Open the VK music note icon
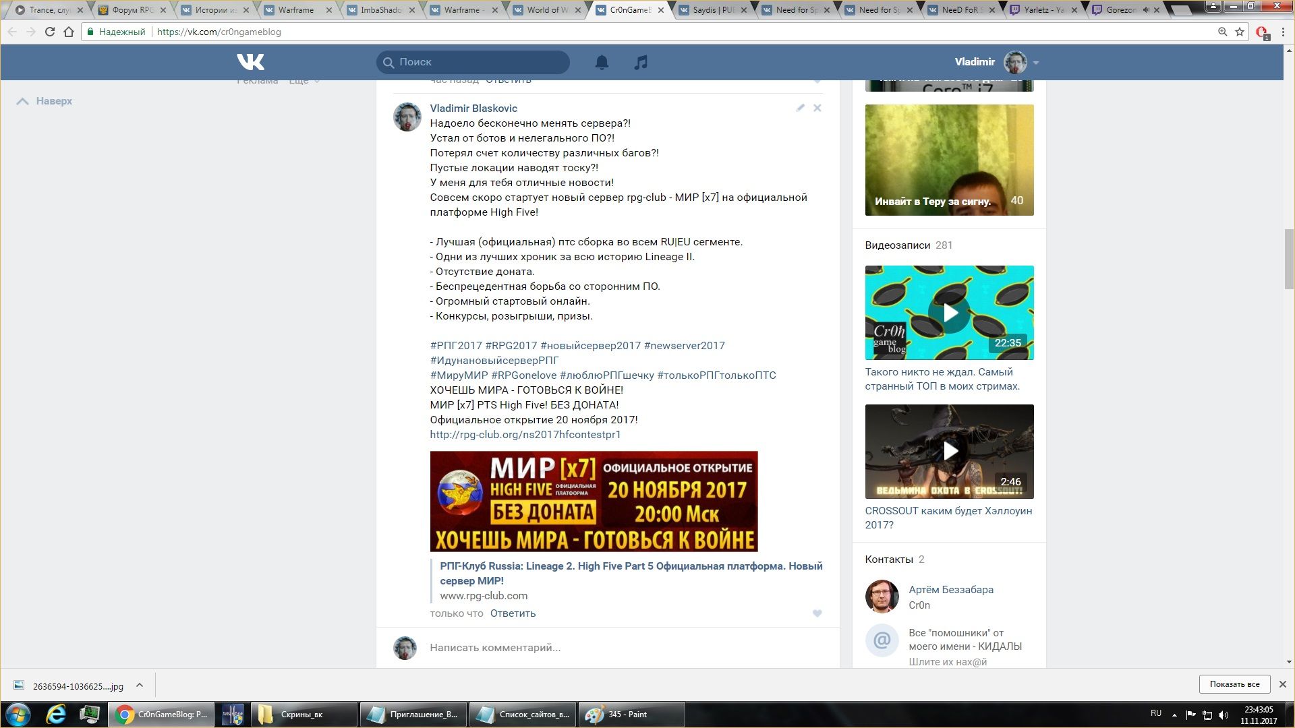This screenshot has width=1295, height=728. tap(641, 62)
